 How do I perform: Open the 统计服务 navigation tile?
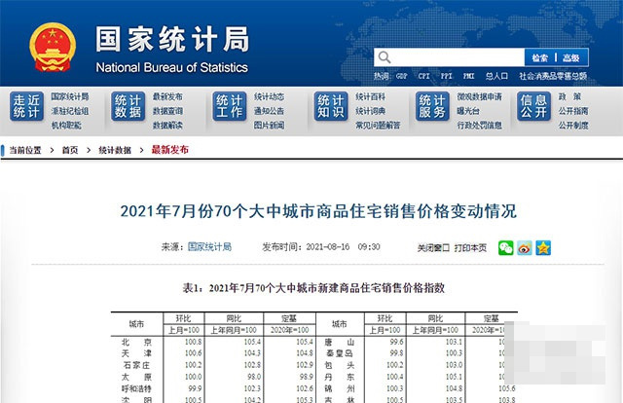point(432,107)
